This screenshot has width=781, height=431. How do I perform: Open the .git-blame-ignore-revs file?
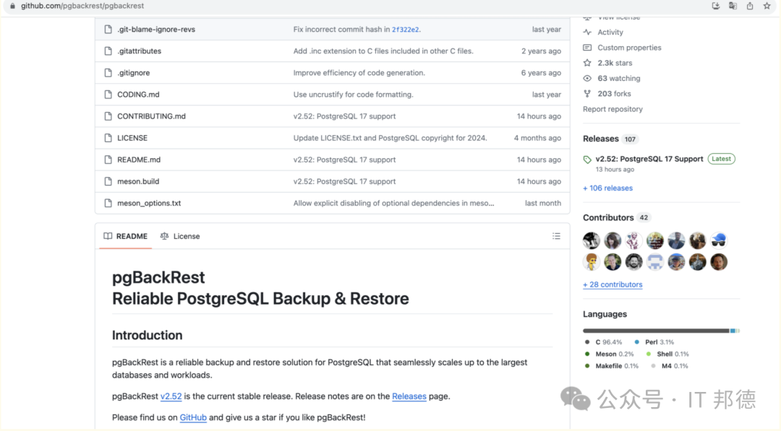156,30
